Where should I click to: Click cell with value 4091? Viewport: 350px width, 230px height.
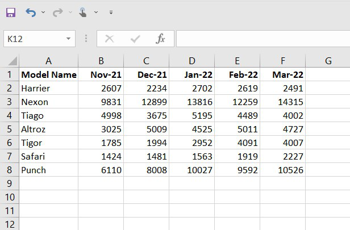click(x=238, y=143)
